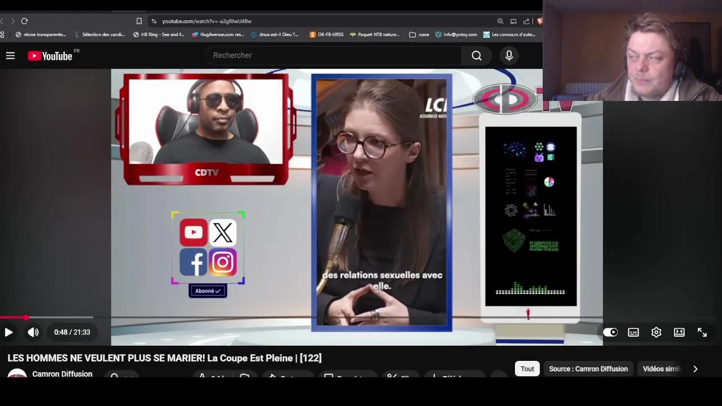Open the HugAvenue.com bookmark
Image resolution: width=722 pixels, height=406 pixels.
(x=218, y=34)
